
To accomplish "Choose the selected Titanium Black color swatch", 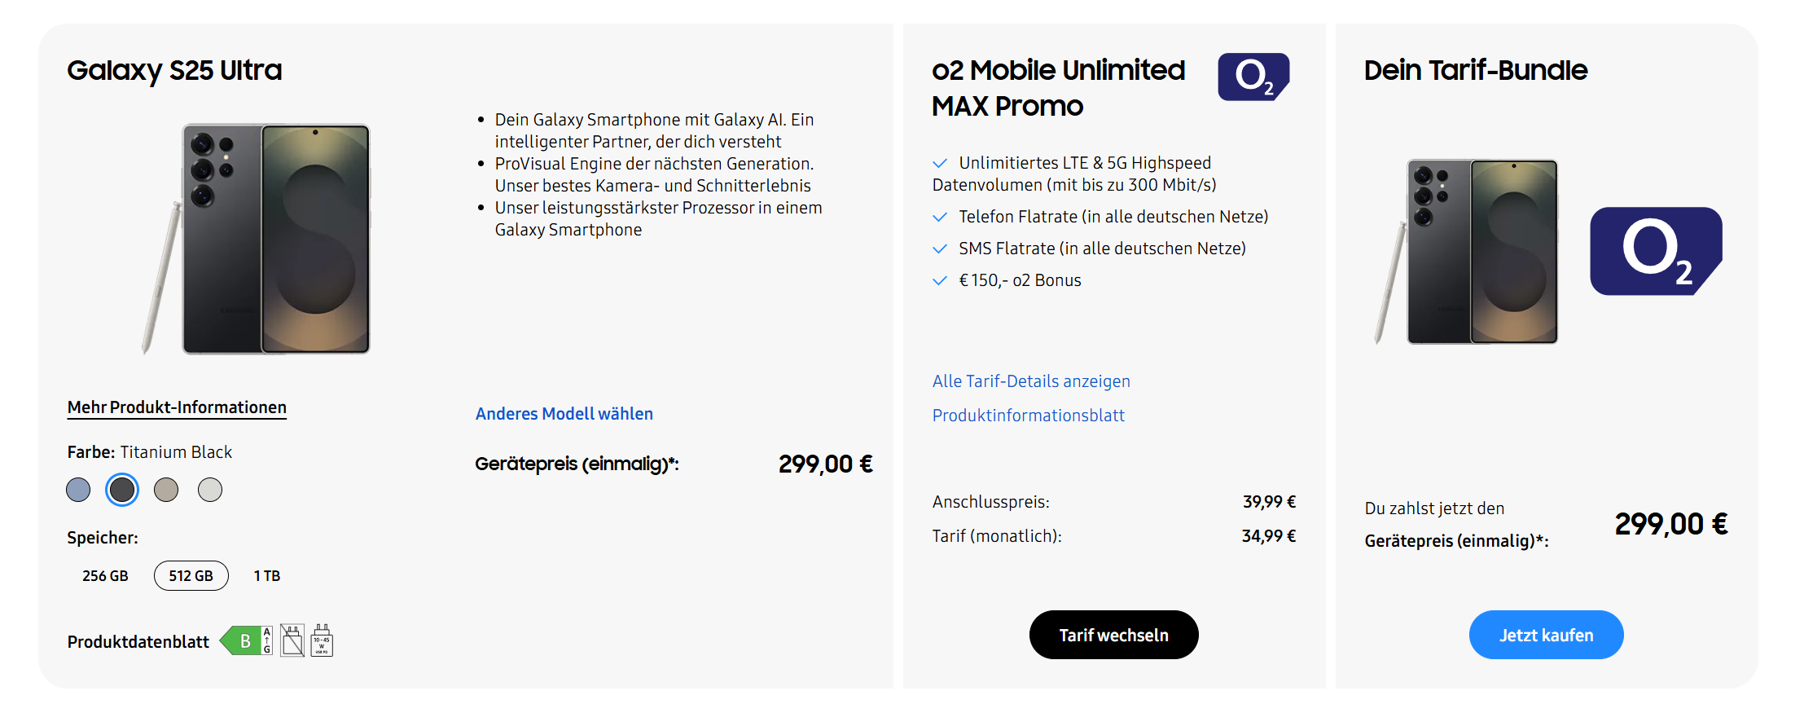I will (122, 490).
